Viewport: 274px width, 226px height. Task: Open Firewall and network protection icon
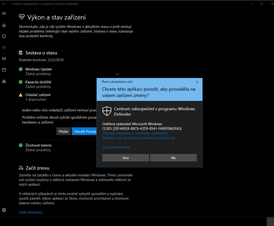pos(4,59)
